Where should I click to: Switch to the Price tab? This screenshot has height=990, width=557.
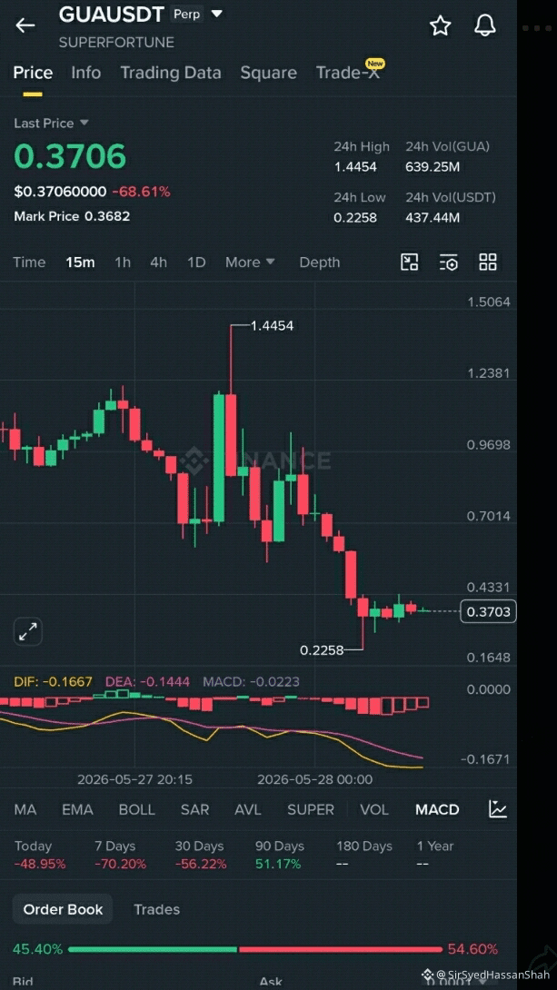pyautogui.click(x=33, y=73)
